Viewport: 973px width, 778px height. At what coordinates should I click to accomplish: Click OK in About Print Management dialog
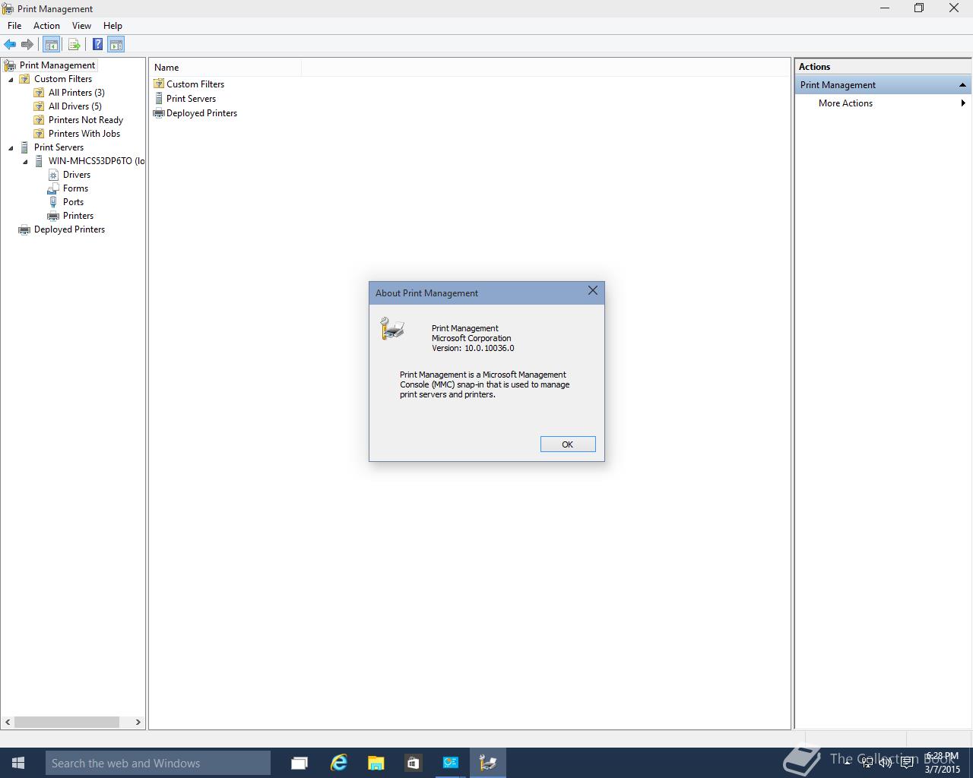point(568,444)
